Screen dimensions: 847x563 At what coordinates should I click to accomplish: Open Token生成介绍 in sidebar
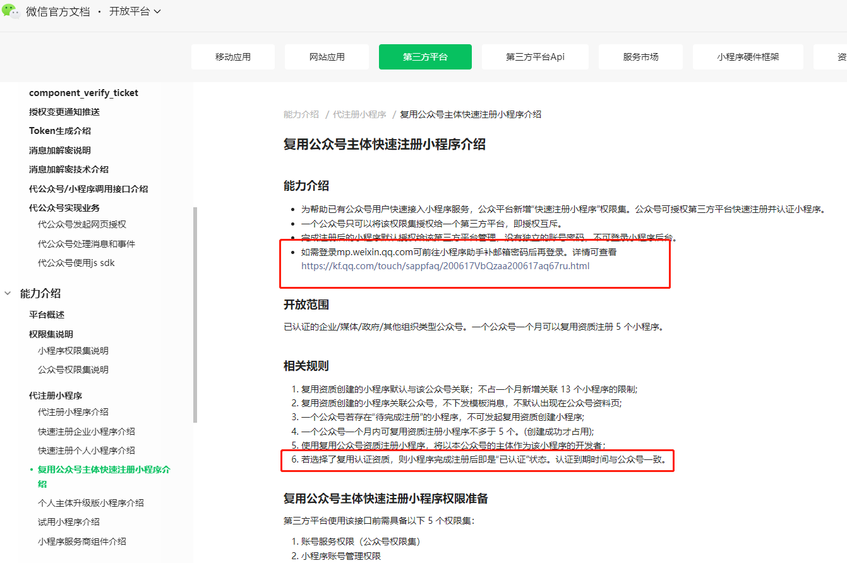click(x=60, y=131)
